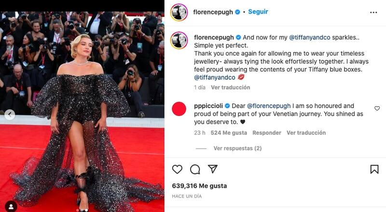
Task: Expand Ver respuestas (2) replies
Action: [237, 148]
